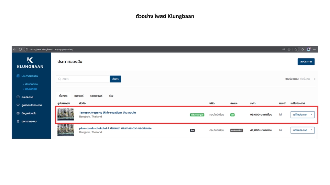This screenshot has width=330, height=185.
Task: Click the favorites star icon in address bar
Action: pos(296,49)
